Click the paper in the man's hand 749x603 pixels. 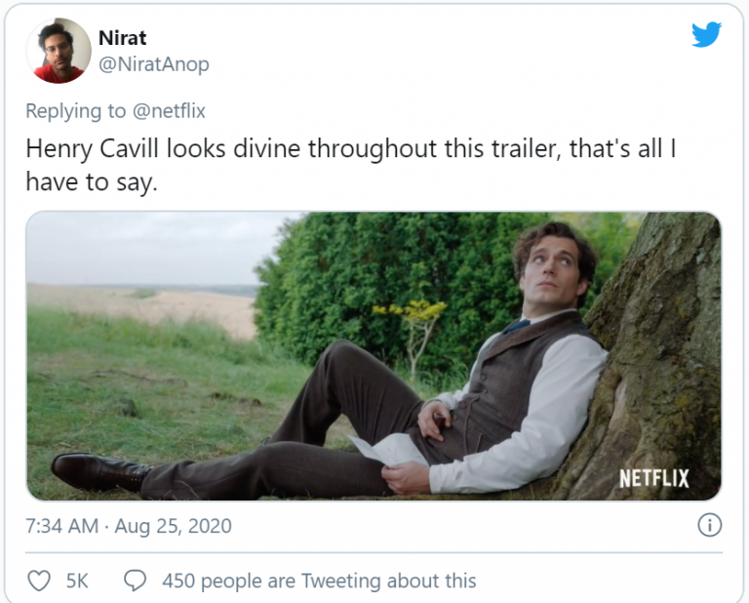point(390,451)
